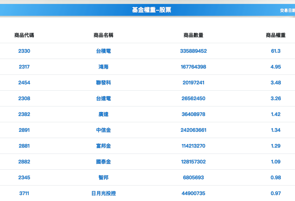
Task: Select the 商品數量 column header
Action: (x=193, y=35)
